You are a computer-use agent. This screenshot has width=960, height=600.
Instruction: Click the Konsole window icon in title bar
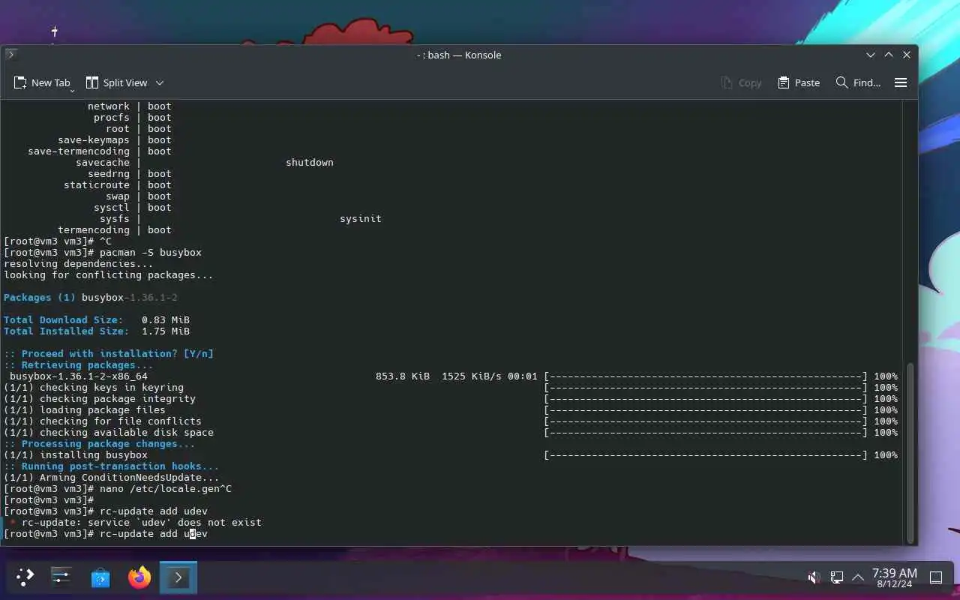11,54
